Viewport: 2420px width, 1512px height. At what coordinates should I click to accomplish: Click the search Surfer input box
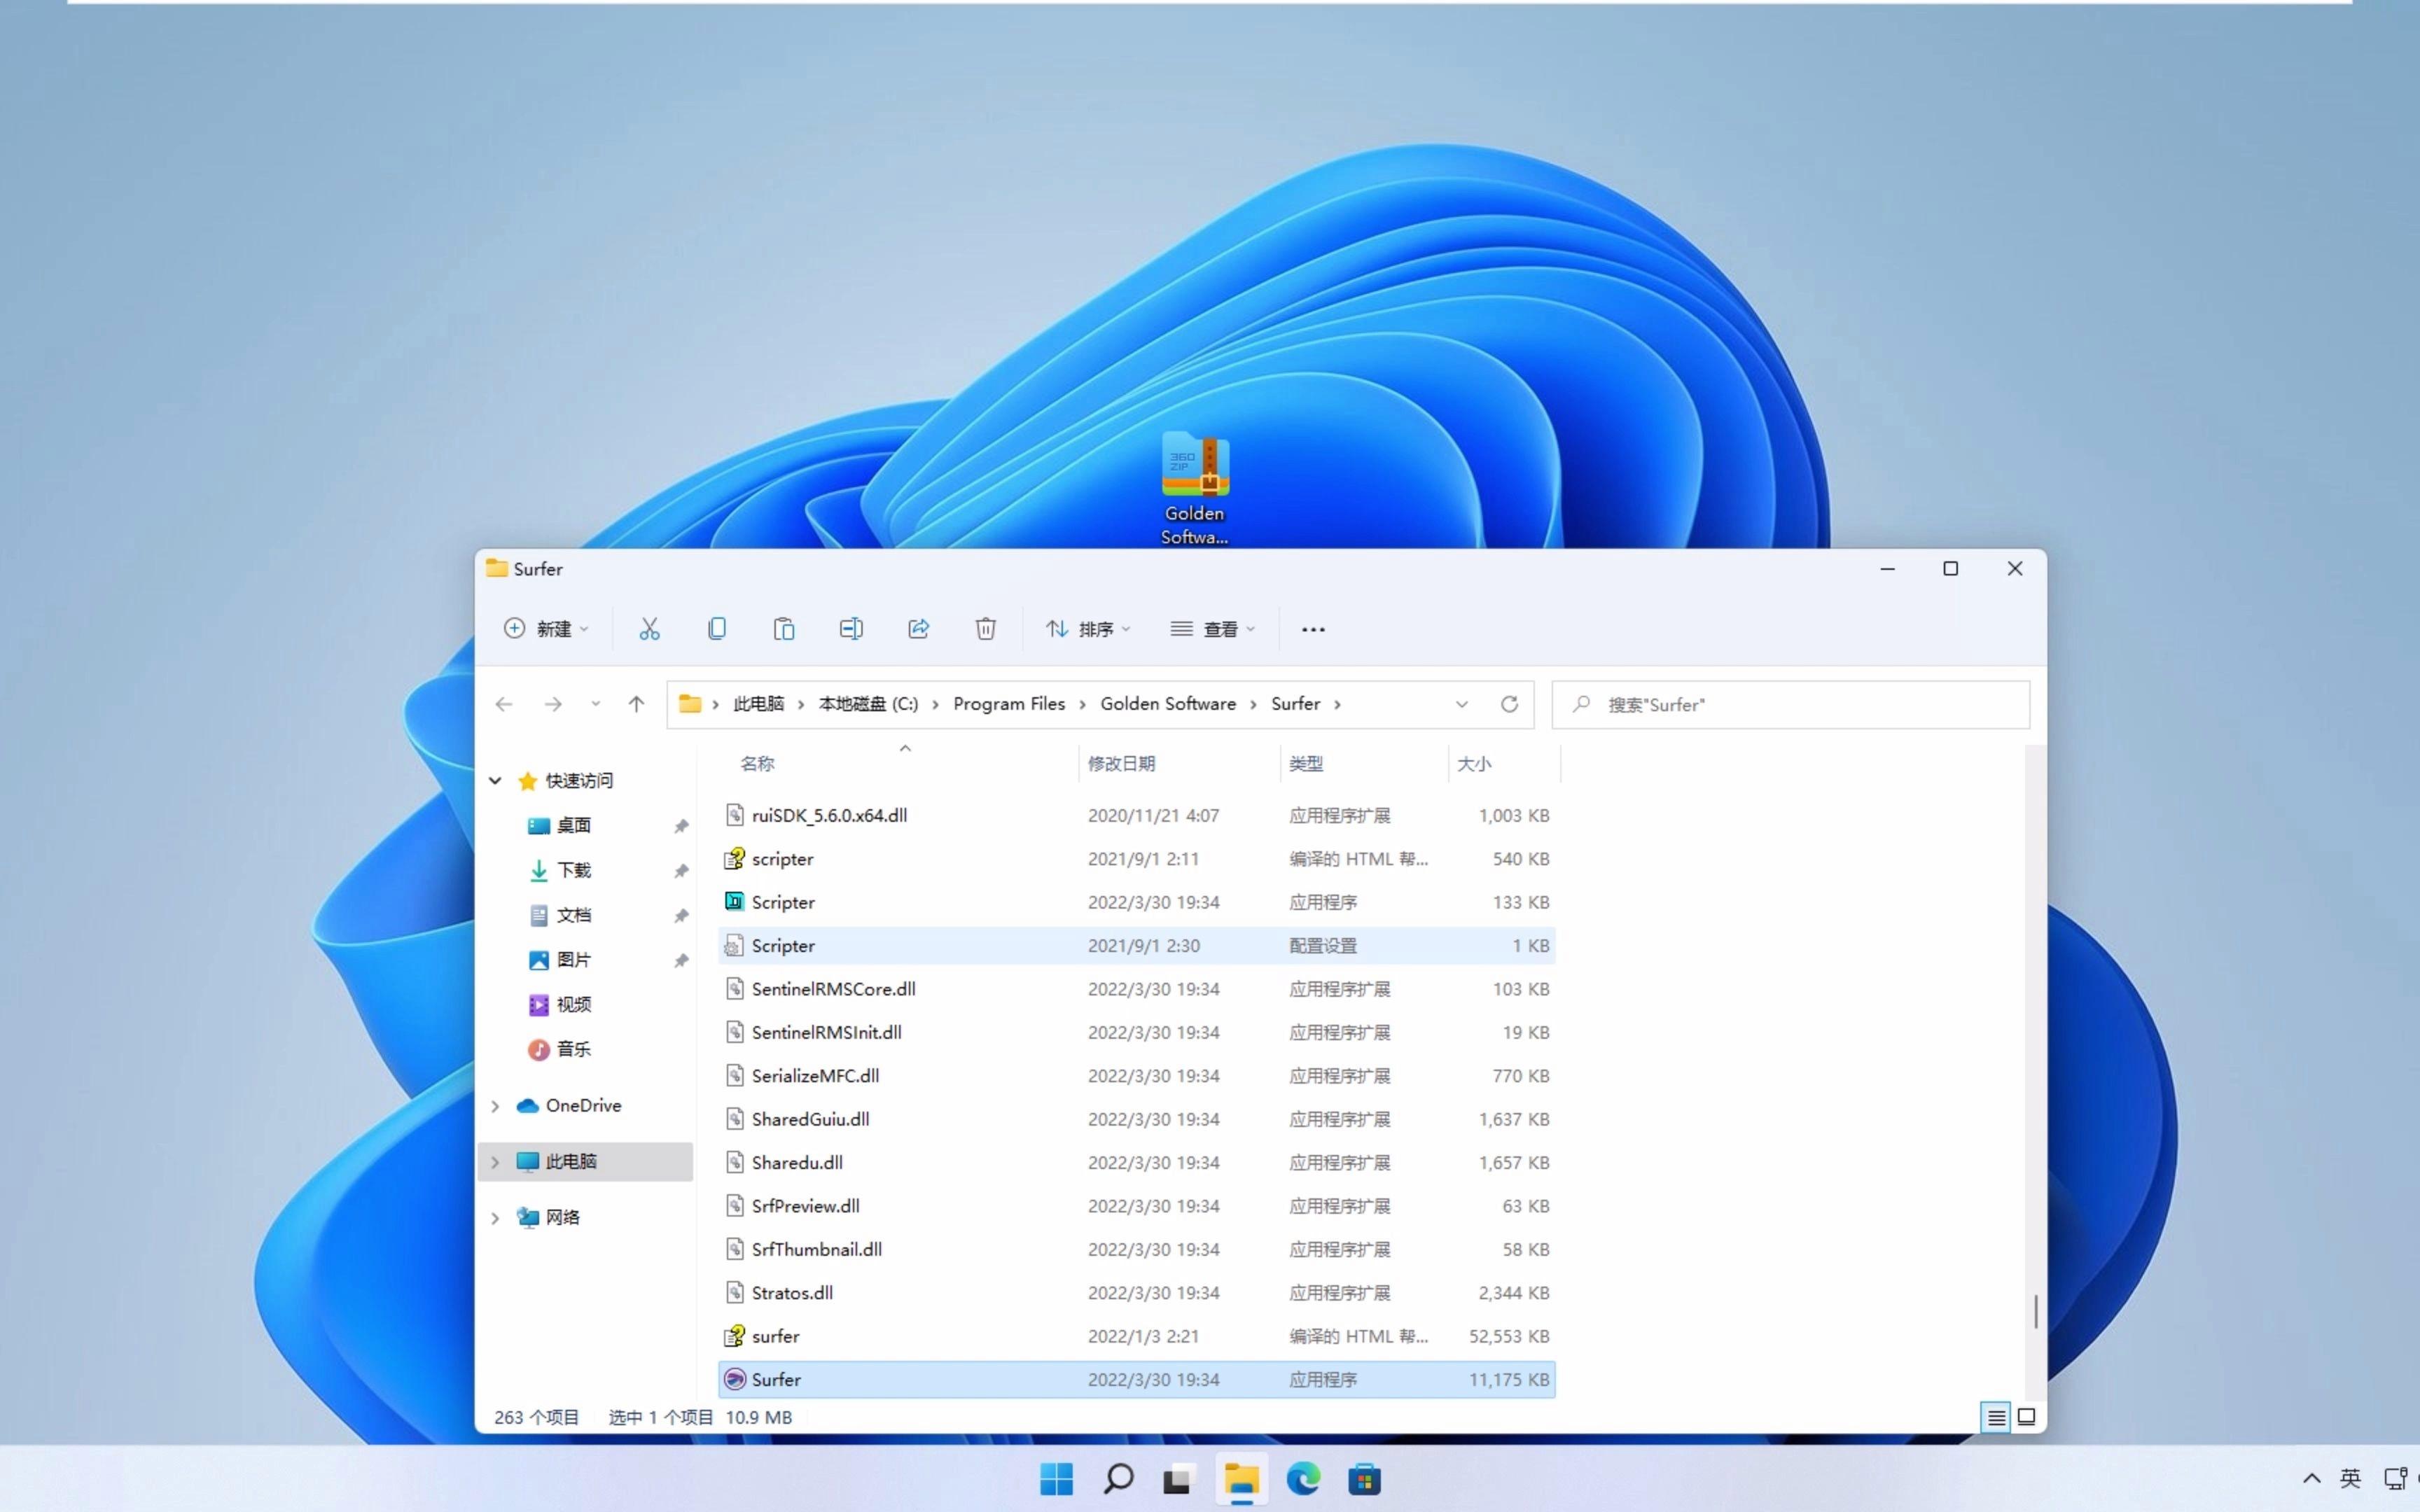[x=1790, y=704]
